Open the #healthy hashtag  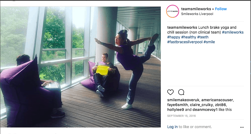189,37
